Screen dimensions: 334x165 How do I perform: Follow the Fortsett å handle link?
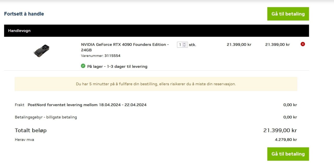[x=24, y=14]
